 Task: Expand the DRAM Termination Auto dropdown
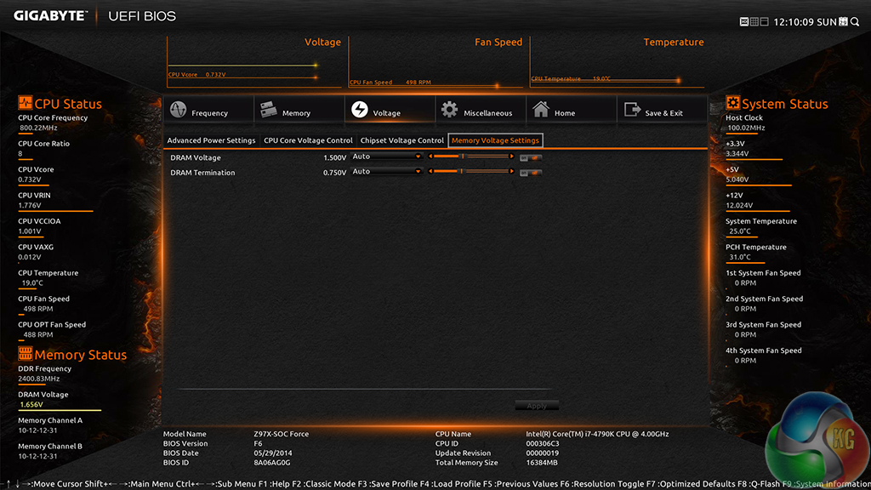(387, 172)
